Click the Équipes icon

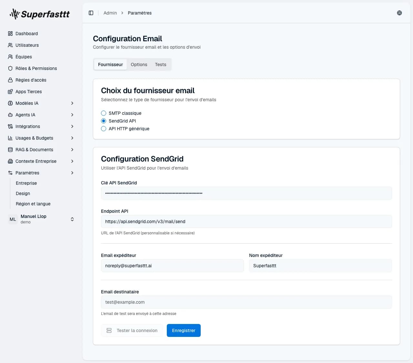[x=10, y=57]
